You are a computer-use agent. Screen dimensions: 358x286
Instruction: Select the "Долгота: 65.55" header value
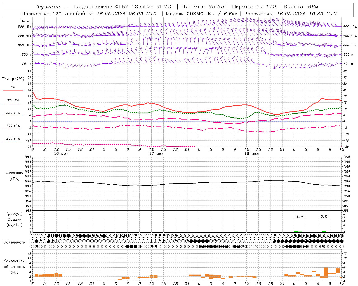coord(203,7)
